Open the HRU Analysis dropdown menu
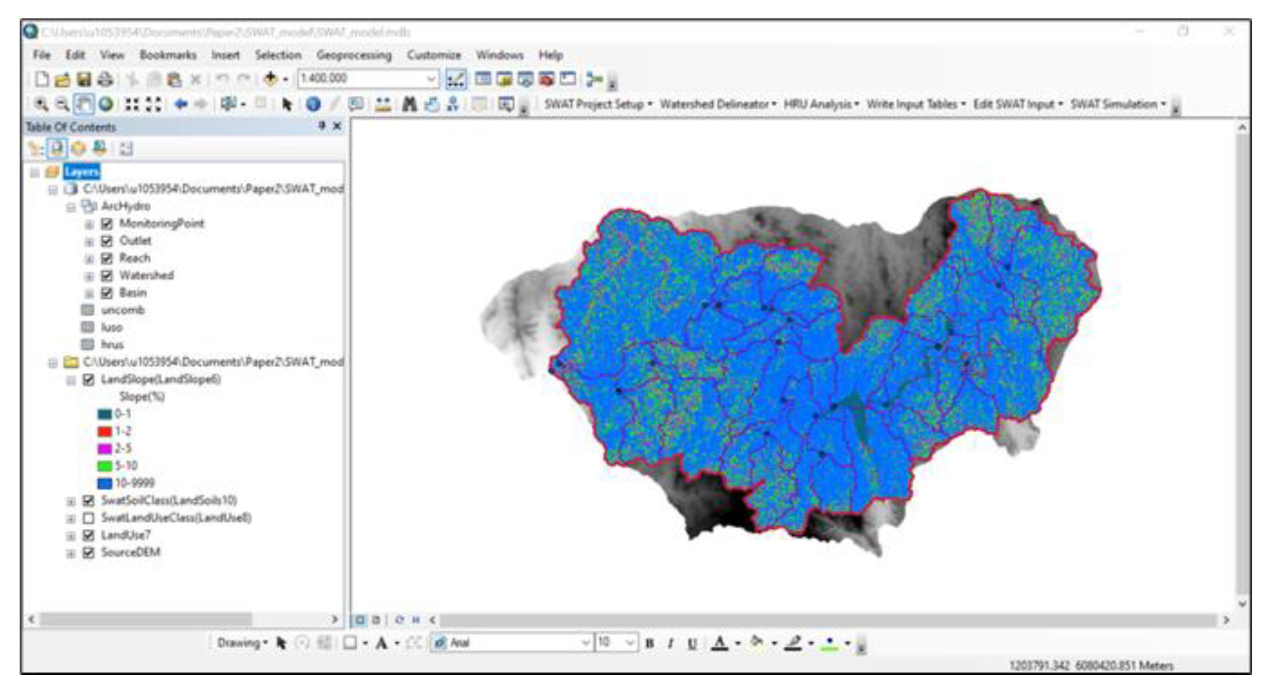This screenshot has height=692, width=1270. 821,104
